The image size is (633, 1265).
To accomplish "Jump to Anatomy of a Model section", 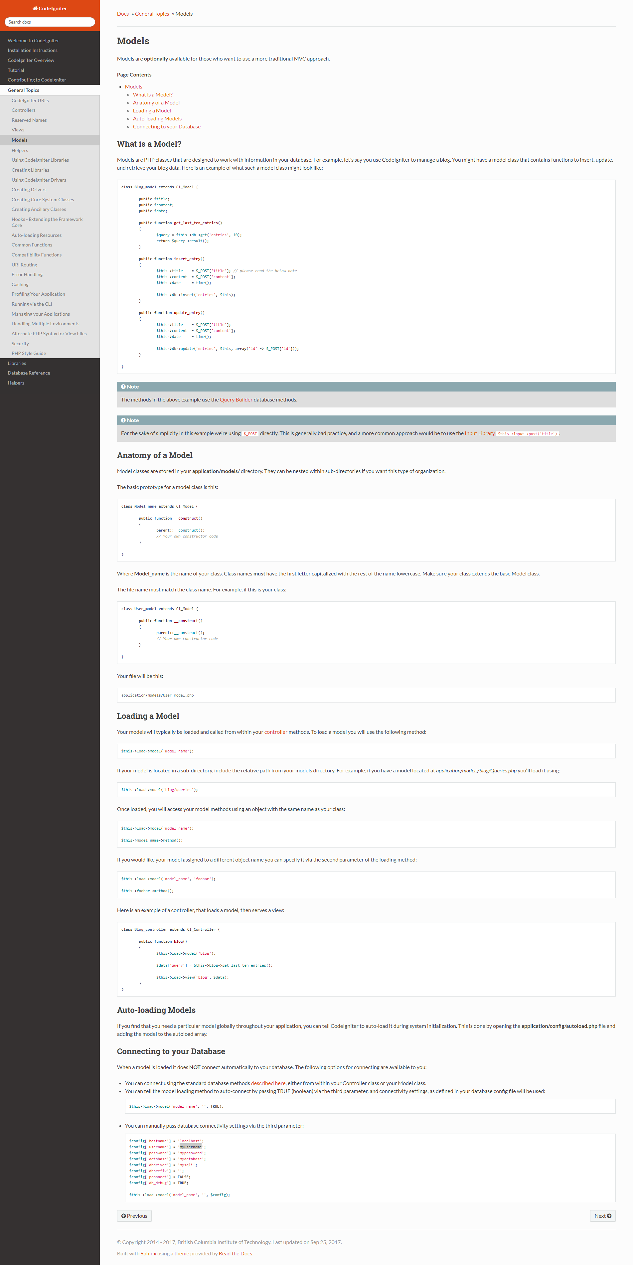I will click(x=156, y=103).
